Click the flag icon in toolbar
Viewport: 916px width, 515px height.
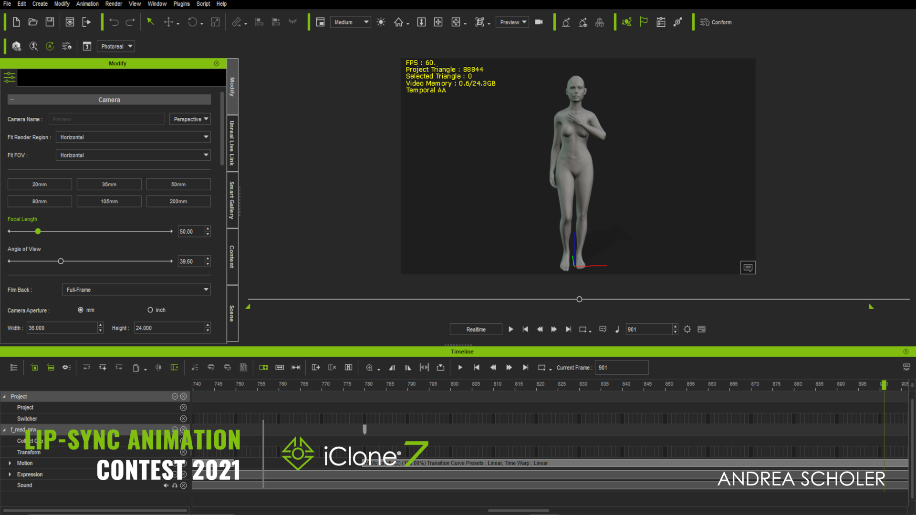tap(644, 22)
